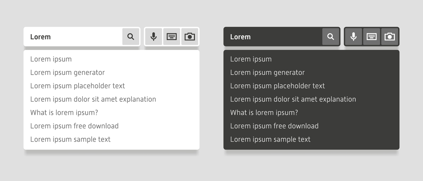Select "Lorem ipsum placeholder text" in dark list
423x181 pixels.
pos(277,86)
